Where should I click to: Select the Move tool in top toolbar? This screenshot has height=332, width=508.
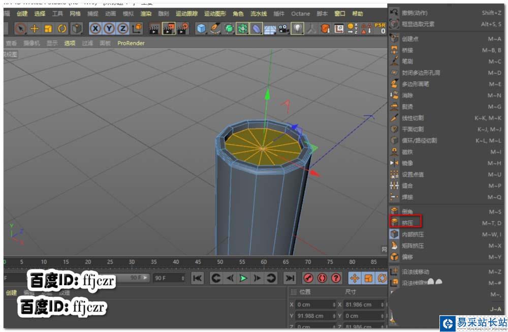pos(35,29)
